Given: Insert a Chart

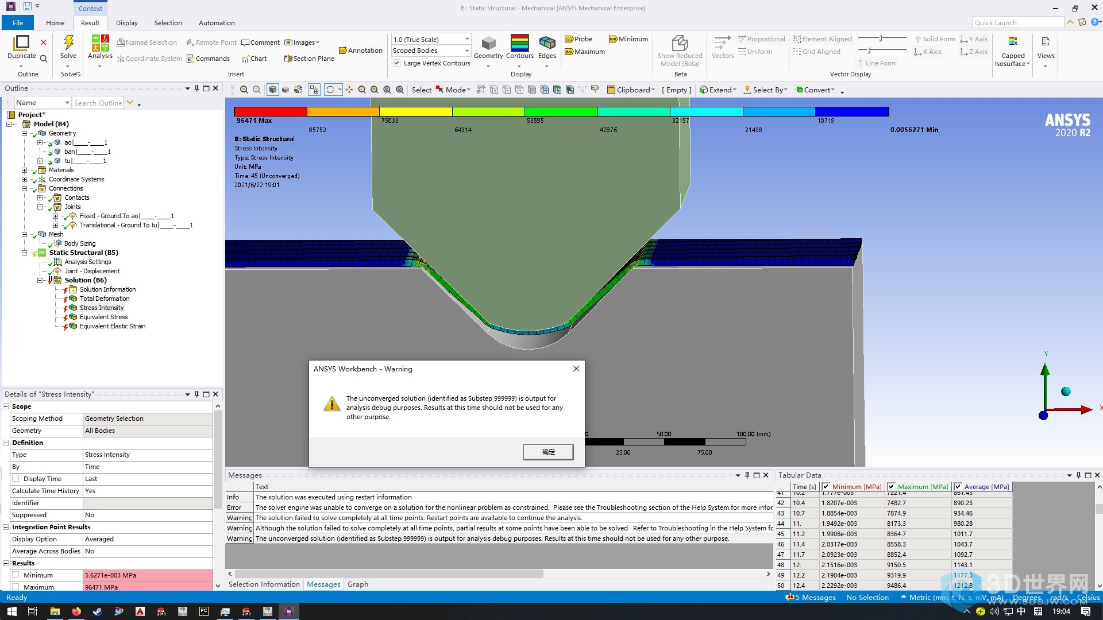Looking at the screenshot, I should coord(254,59).
